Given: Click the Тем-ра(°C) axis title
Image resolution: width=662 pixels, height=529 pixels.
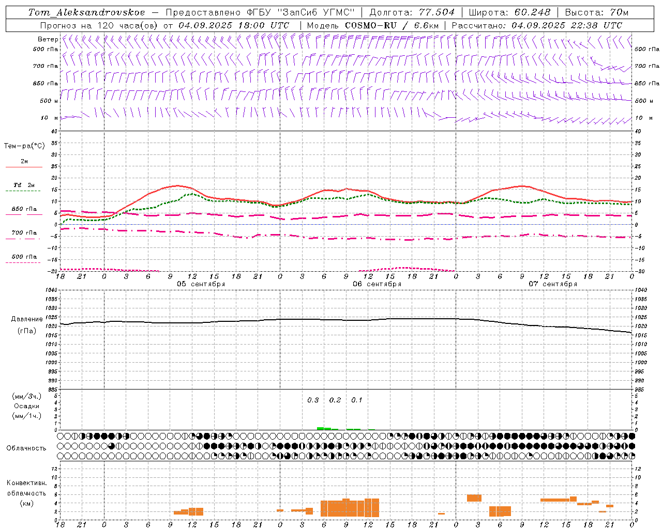Looking at the screenshot, I should coord(24,146).
